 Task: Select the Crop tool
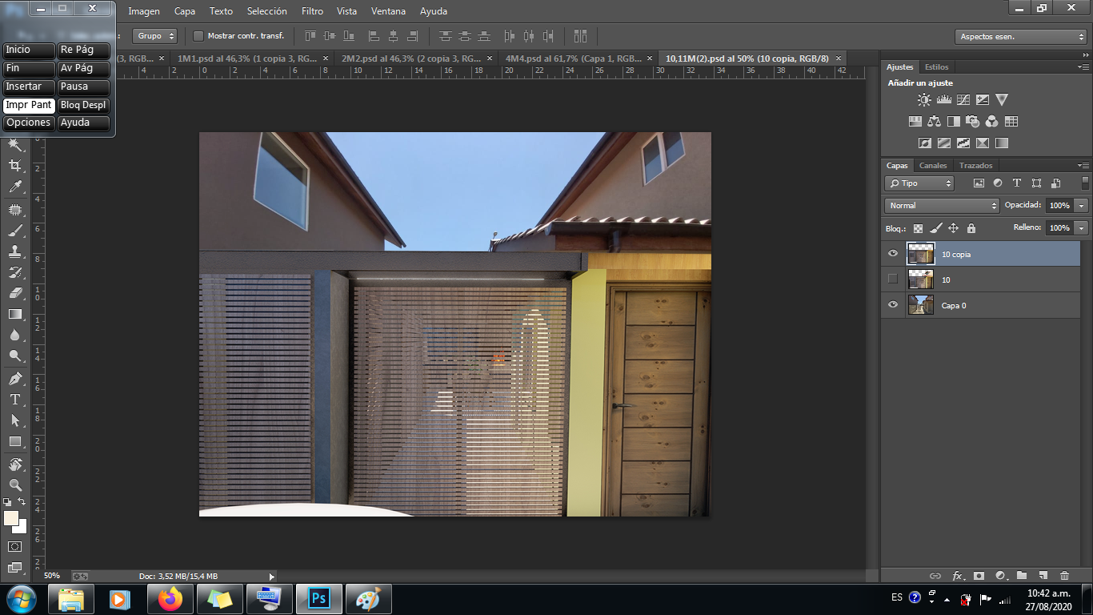tap(15, 166)
